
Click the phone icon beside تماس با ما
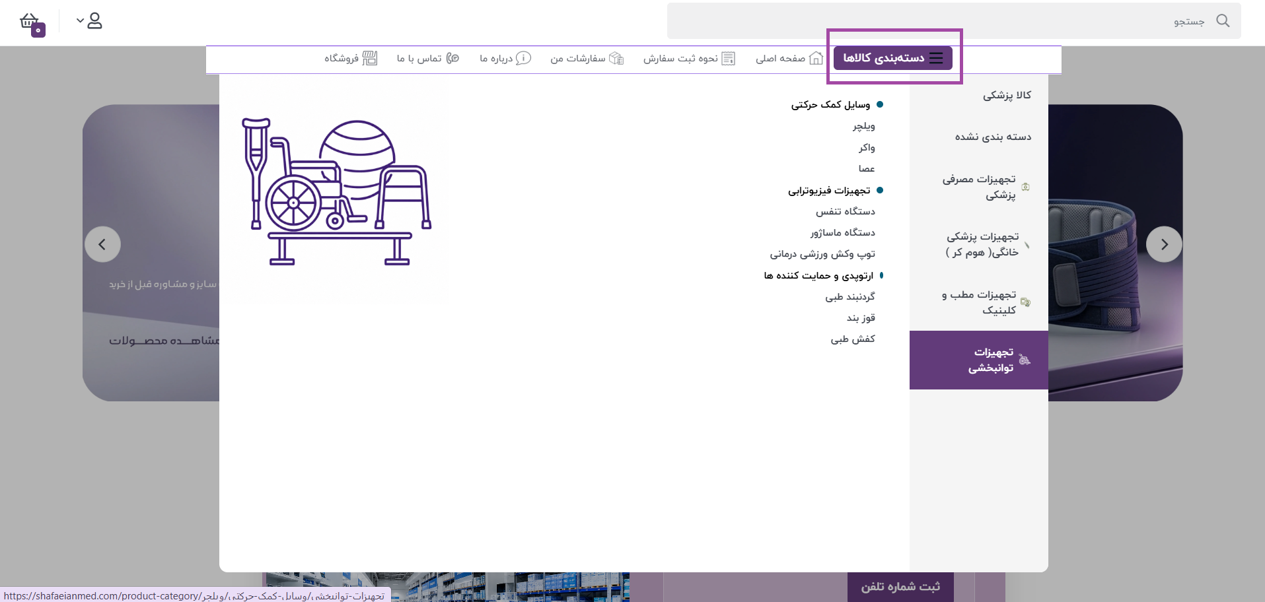pos(452,58)
